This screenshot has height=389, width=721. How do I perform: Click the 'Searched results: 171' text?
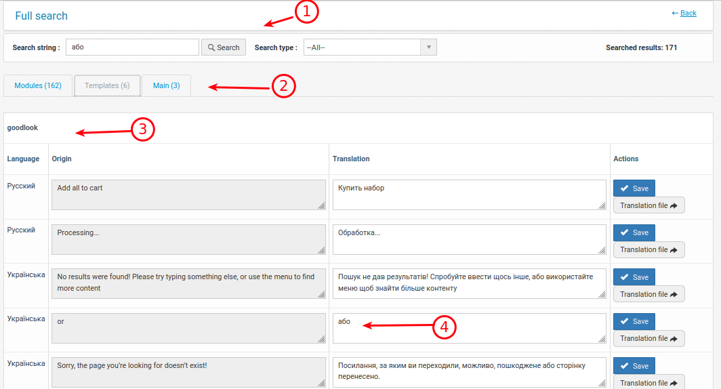[x=641, y=47]
